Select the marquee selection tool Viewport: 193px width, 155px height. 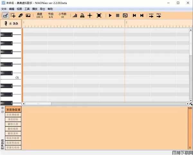tap(13, 15)
